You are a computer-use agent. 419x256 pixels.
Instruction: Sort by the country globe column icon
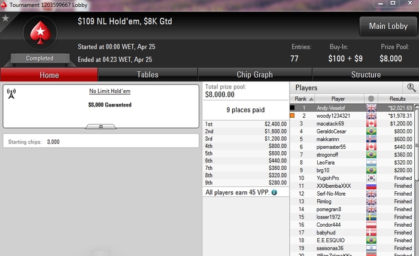tap(371, 99)
